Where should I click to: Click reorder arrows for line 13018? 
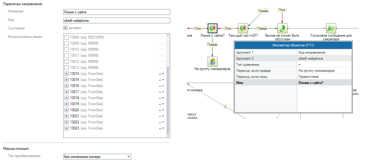coord(161,98)
